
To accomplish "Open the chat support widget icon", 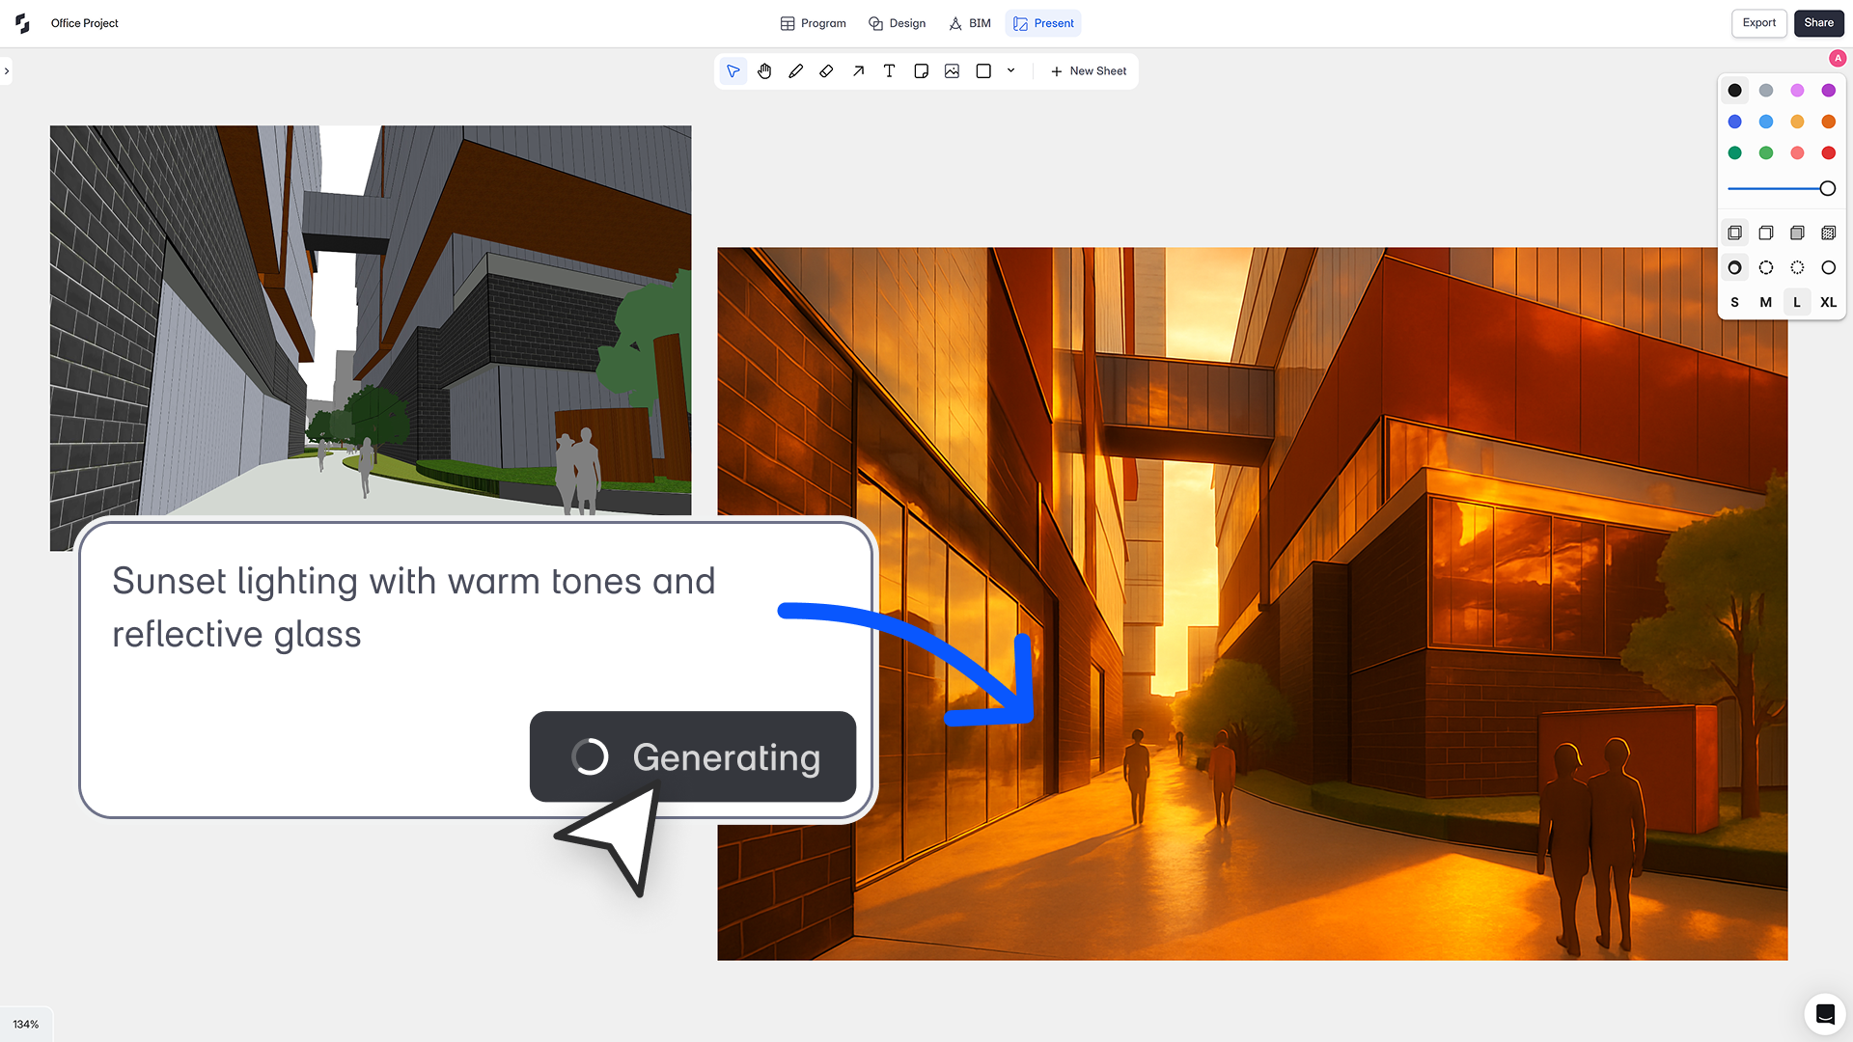I will 1824,1014.
